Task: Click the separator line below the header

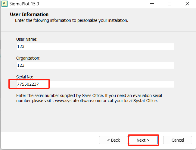Action: click(98, 31)
